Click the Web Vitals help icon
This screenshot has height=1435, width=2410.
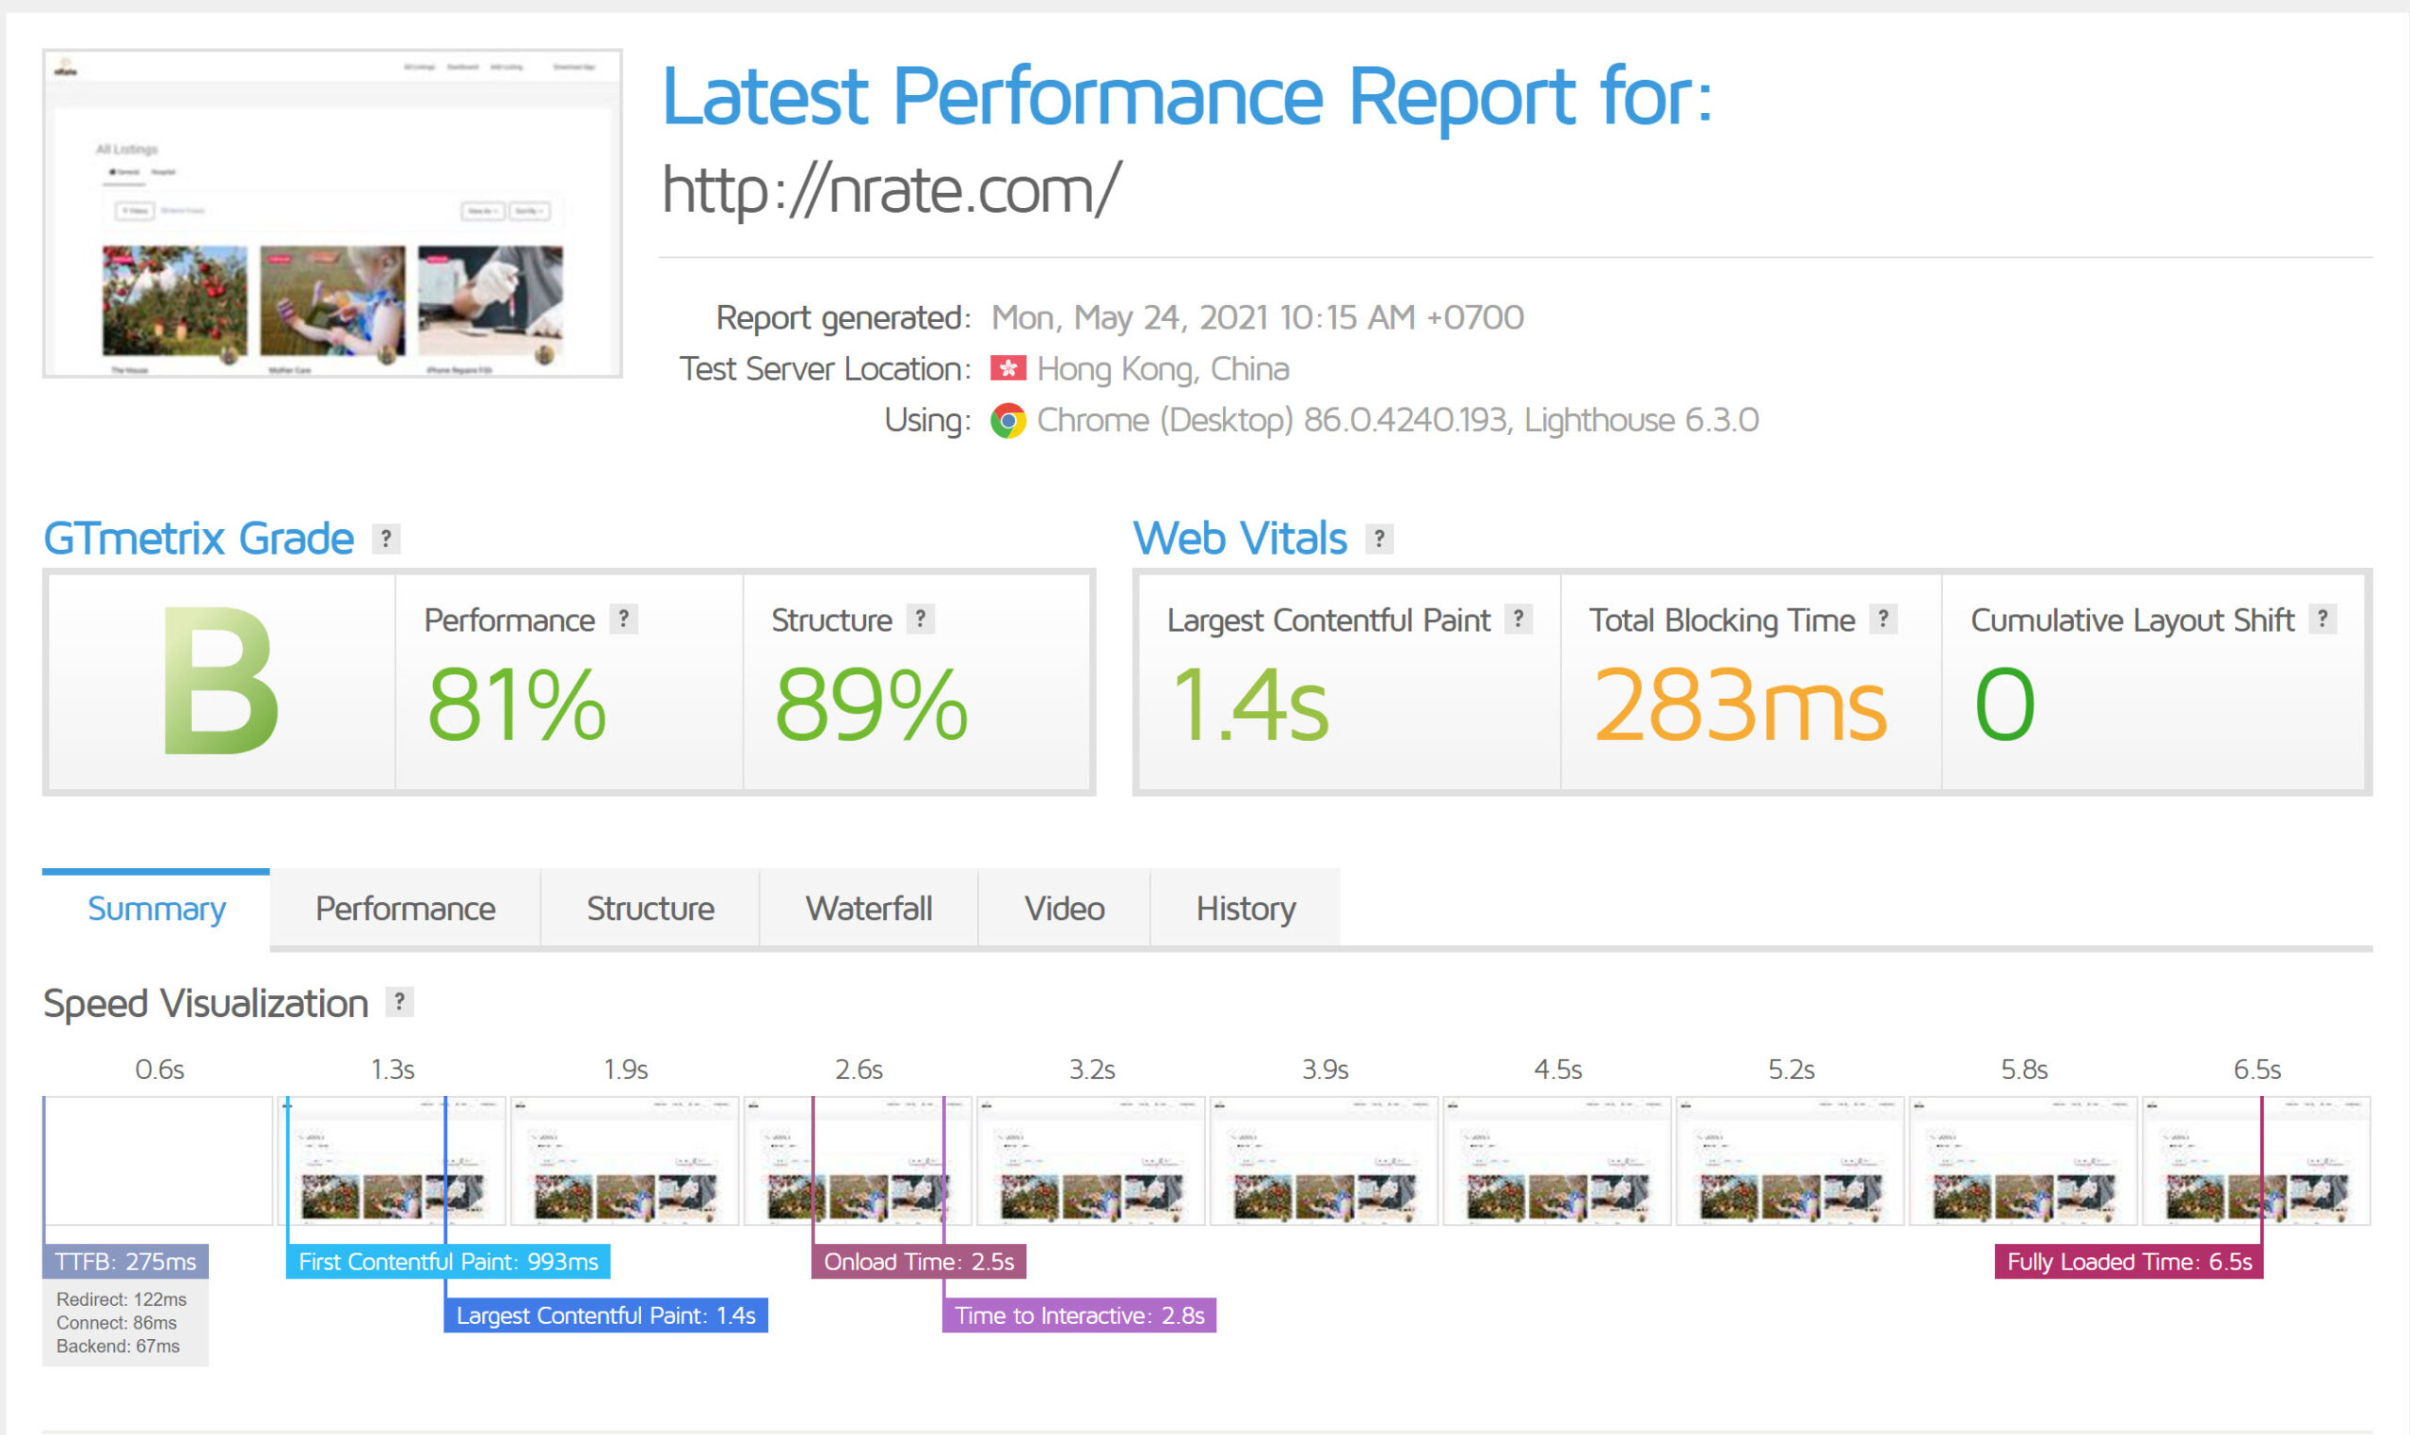tap(1379, 539)
